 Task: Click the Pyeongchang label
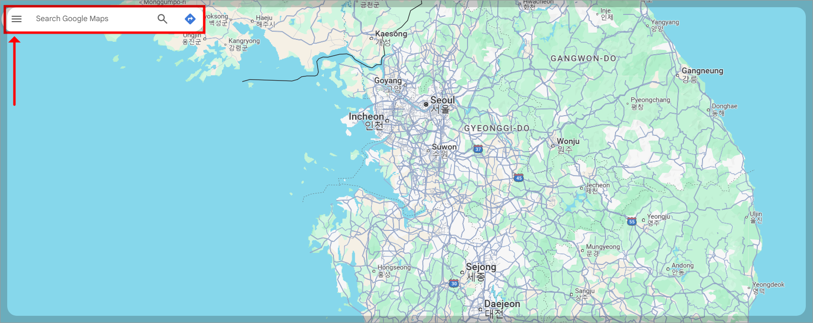(x=650, y=103)
